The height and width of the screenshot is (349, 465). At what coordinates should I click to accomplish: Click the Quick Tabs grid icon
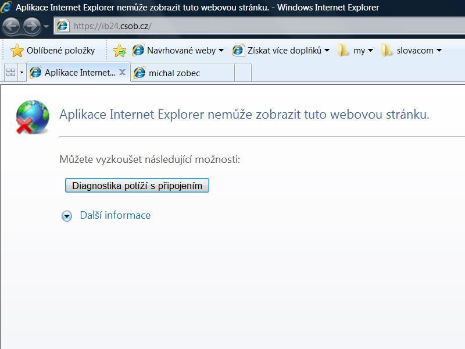click(10, 72)
